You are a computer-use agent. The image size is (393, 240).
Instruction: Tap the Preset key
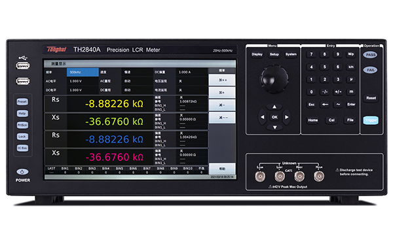(x=22, y=101)
